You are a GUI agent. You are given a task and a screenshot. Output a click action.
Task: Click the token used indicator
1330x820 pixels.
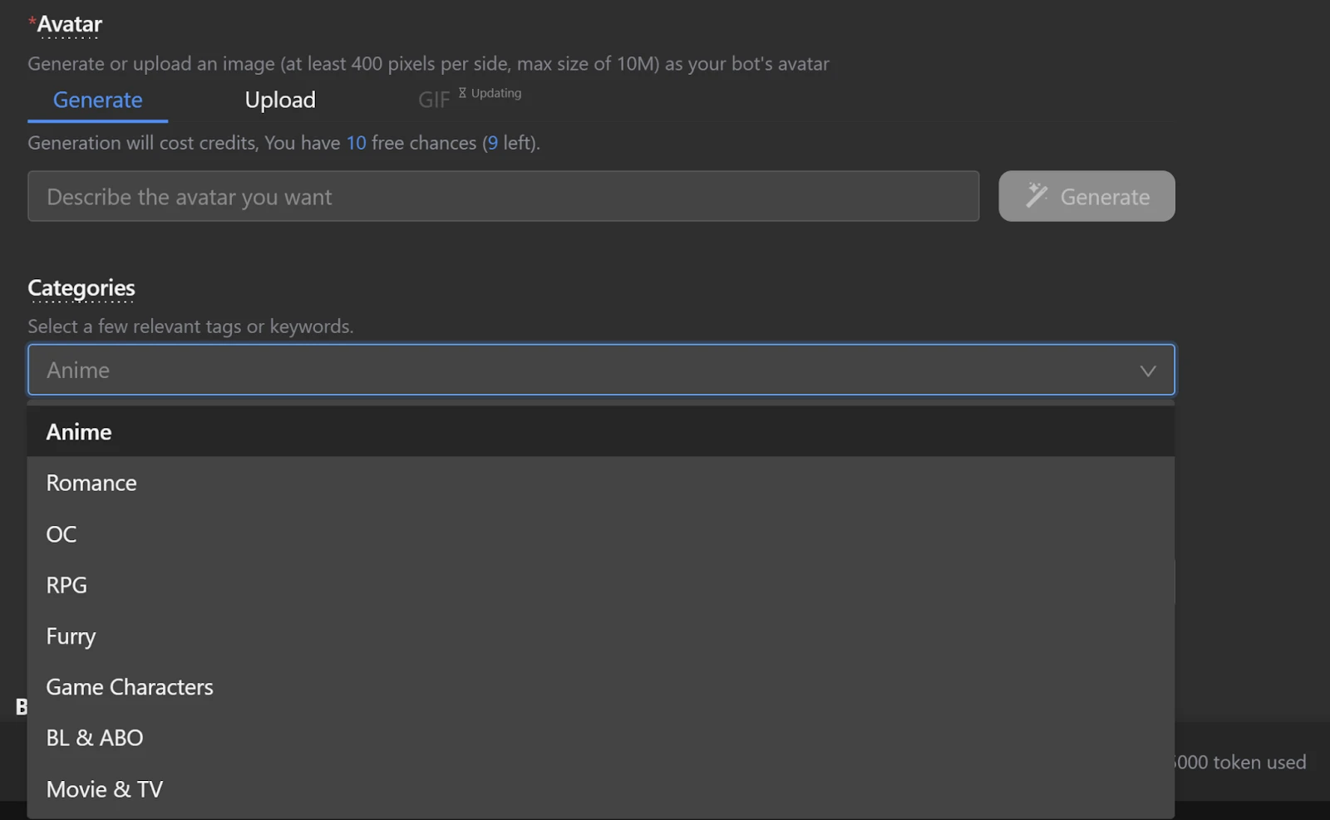(1239, 762)
